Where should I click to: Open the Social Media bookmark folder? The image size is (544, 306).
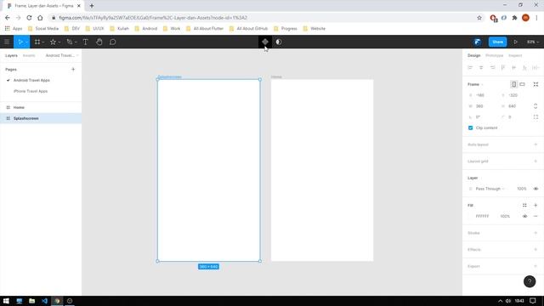(43, 28)
